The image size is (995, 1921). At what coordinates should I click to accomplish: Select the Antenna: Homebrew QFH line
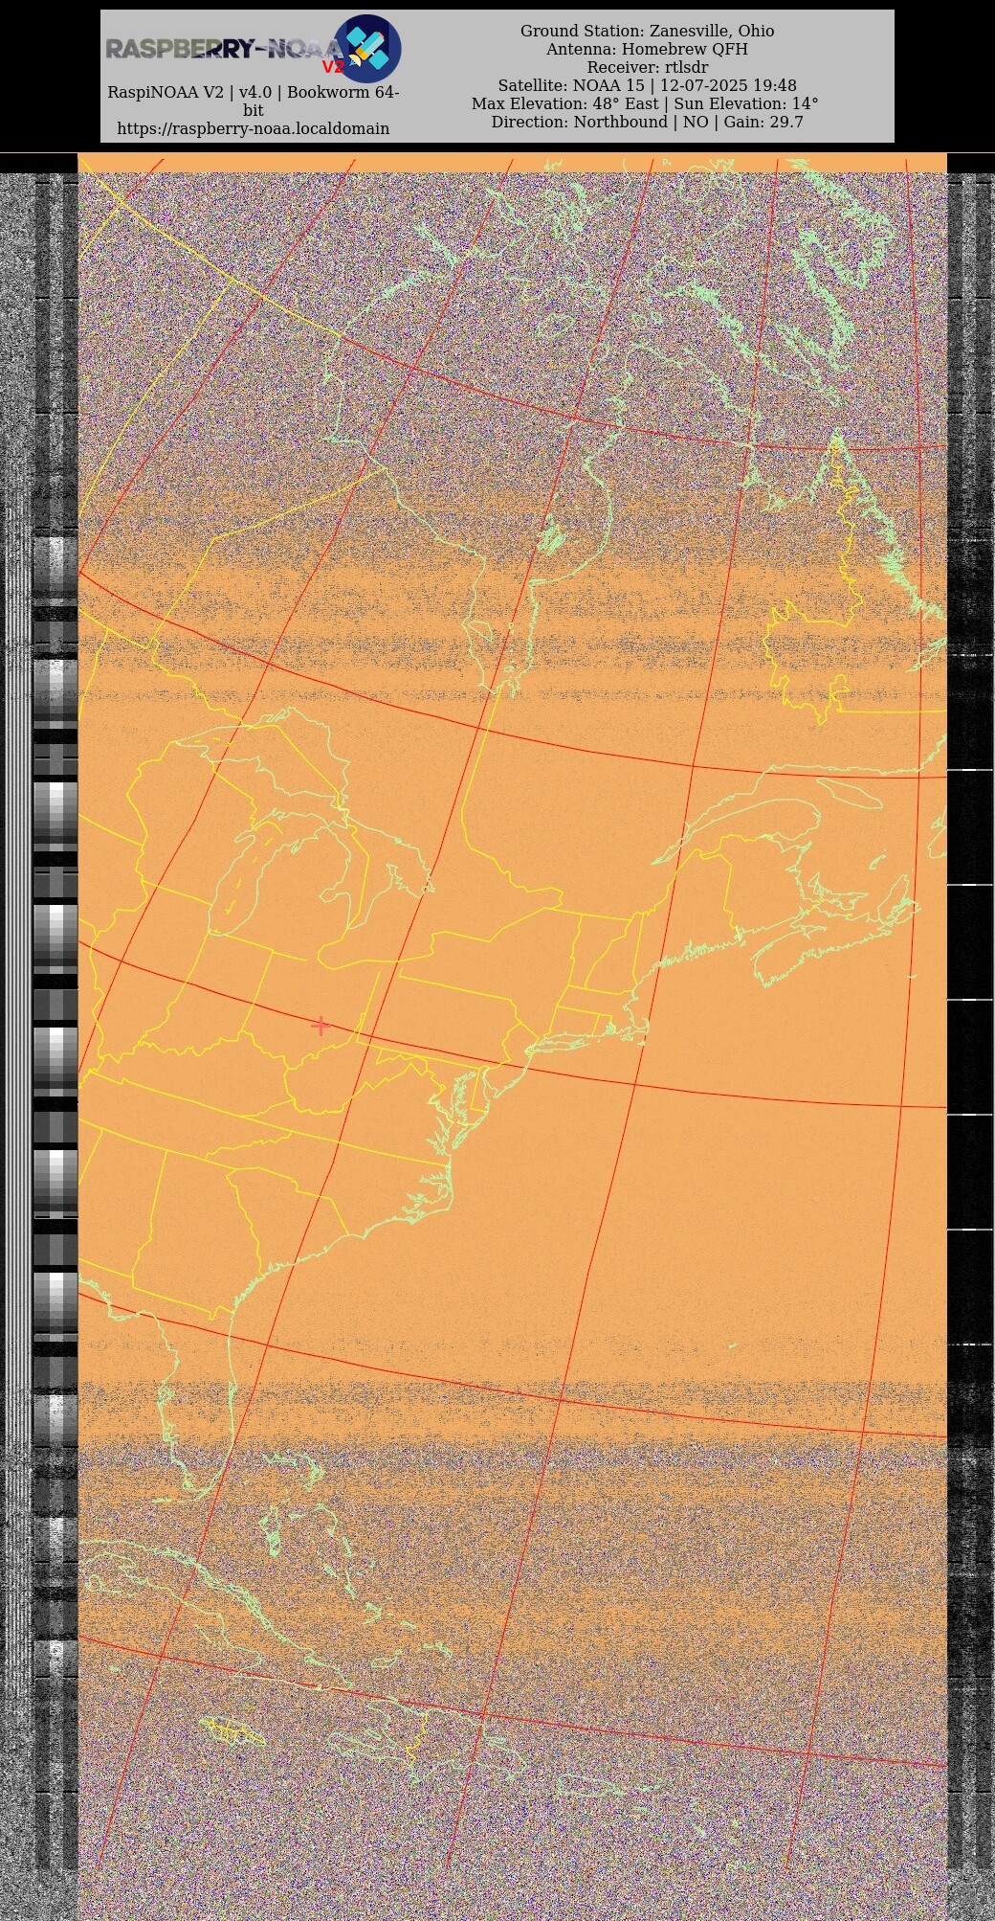pyautogui.click(x=647, y=50)
